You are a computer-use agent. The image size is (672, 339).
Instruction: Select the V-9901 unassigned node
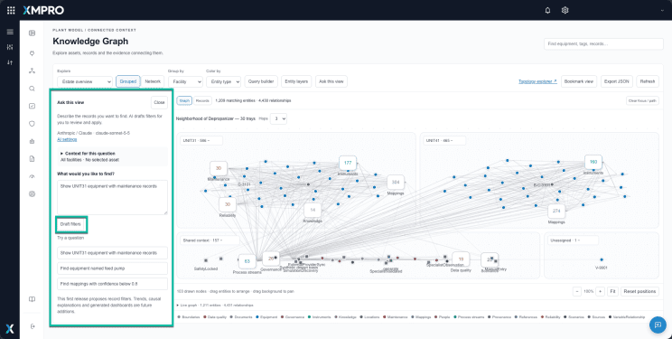coord(602,259)
